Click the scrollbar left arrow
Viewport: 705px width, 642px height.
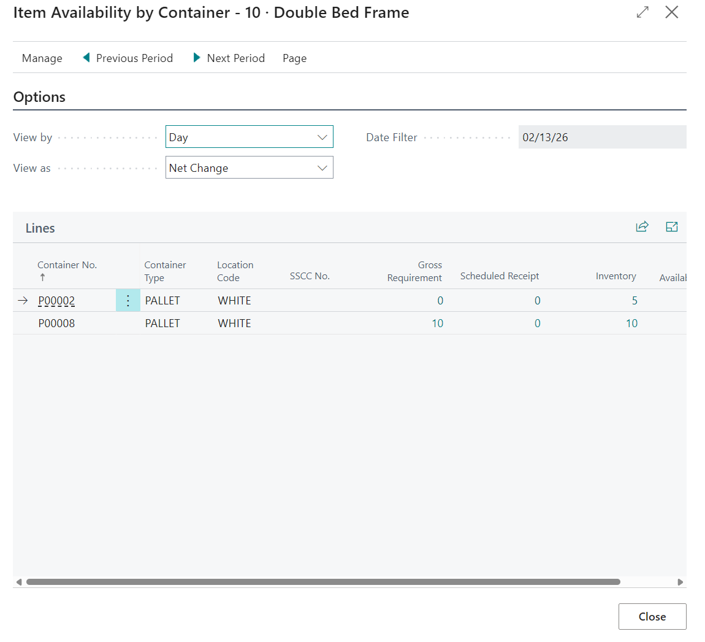(x=19, y=582)
